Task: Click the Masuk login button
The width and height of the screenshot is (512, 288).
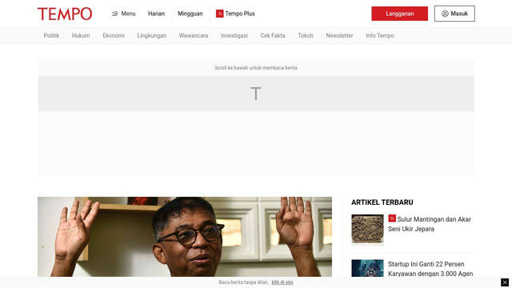Action: (x=454, y=14)
